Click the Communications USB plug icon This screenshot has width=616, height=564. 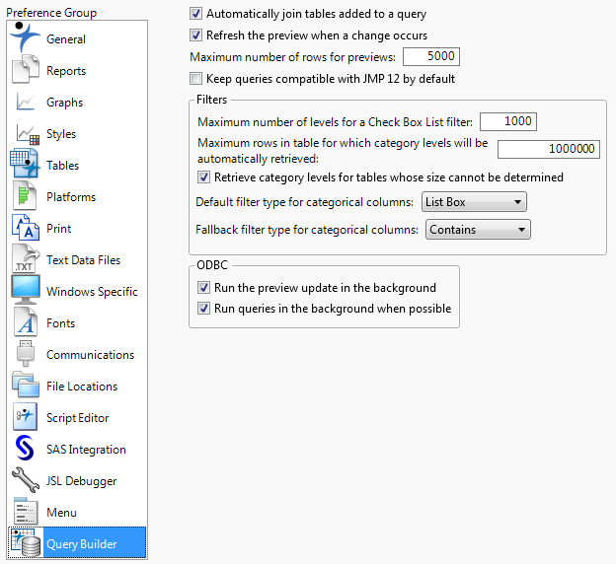pos(26,354)
